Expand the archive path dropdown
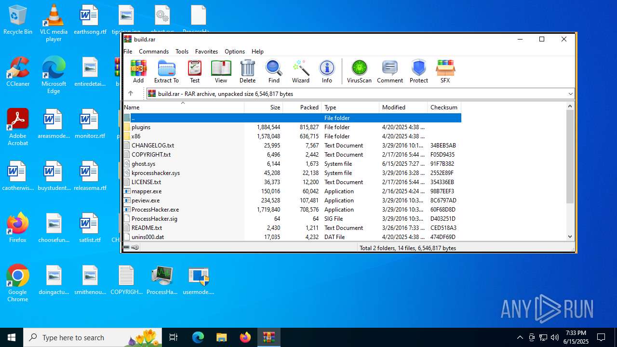The height and width of the screenshot is (347, 617). pyautogui.click(x=570, y=93)
